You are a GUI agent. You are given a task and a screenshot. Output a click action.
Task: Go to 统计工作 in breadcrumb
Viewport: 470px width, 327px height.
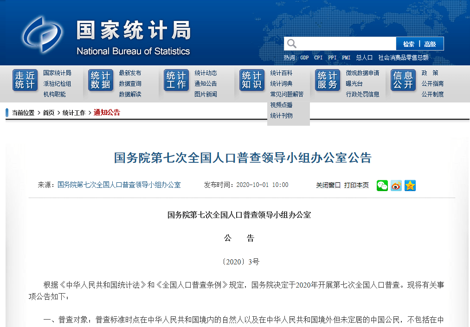tap(74, 113)
